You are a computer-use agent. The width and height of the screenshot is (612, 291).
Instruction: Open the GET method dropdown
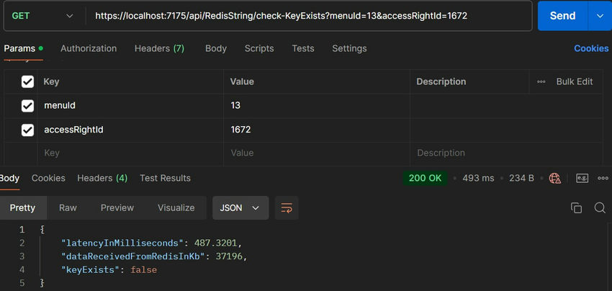click(x=42, y=16)
